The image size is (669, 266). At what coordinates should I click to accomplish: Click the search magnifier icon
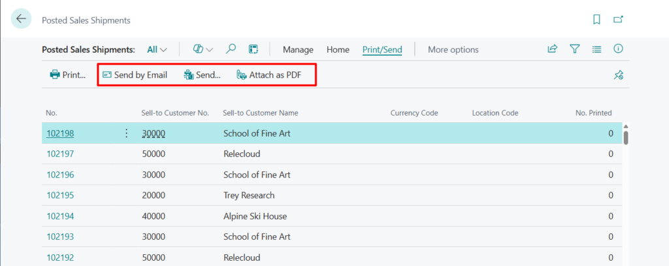coord(231,49)
